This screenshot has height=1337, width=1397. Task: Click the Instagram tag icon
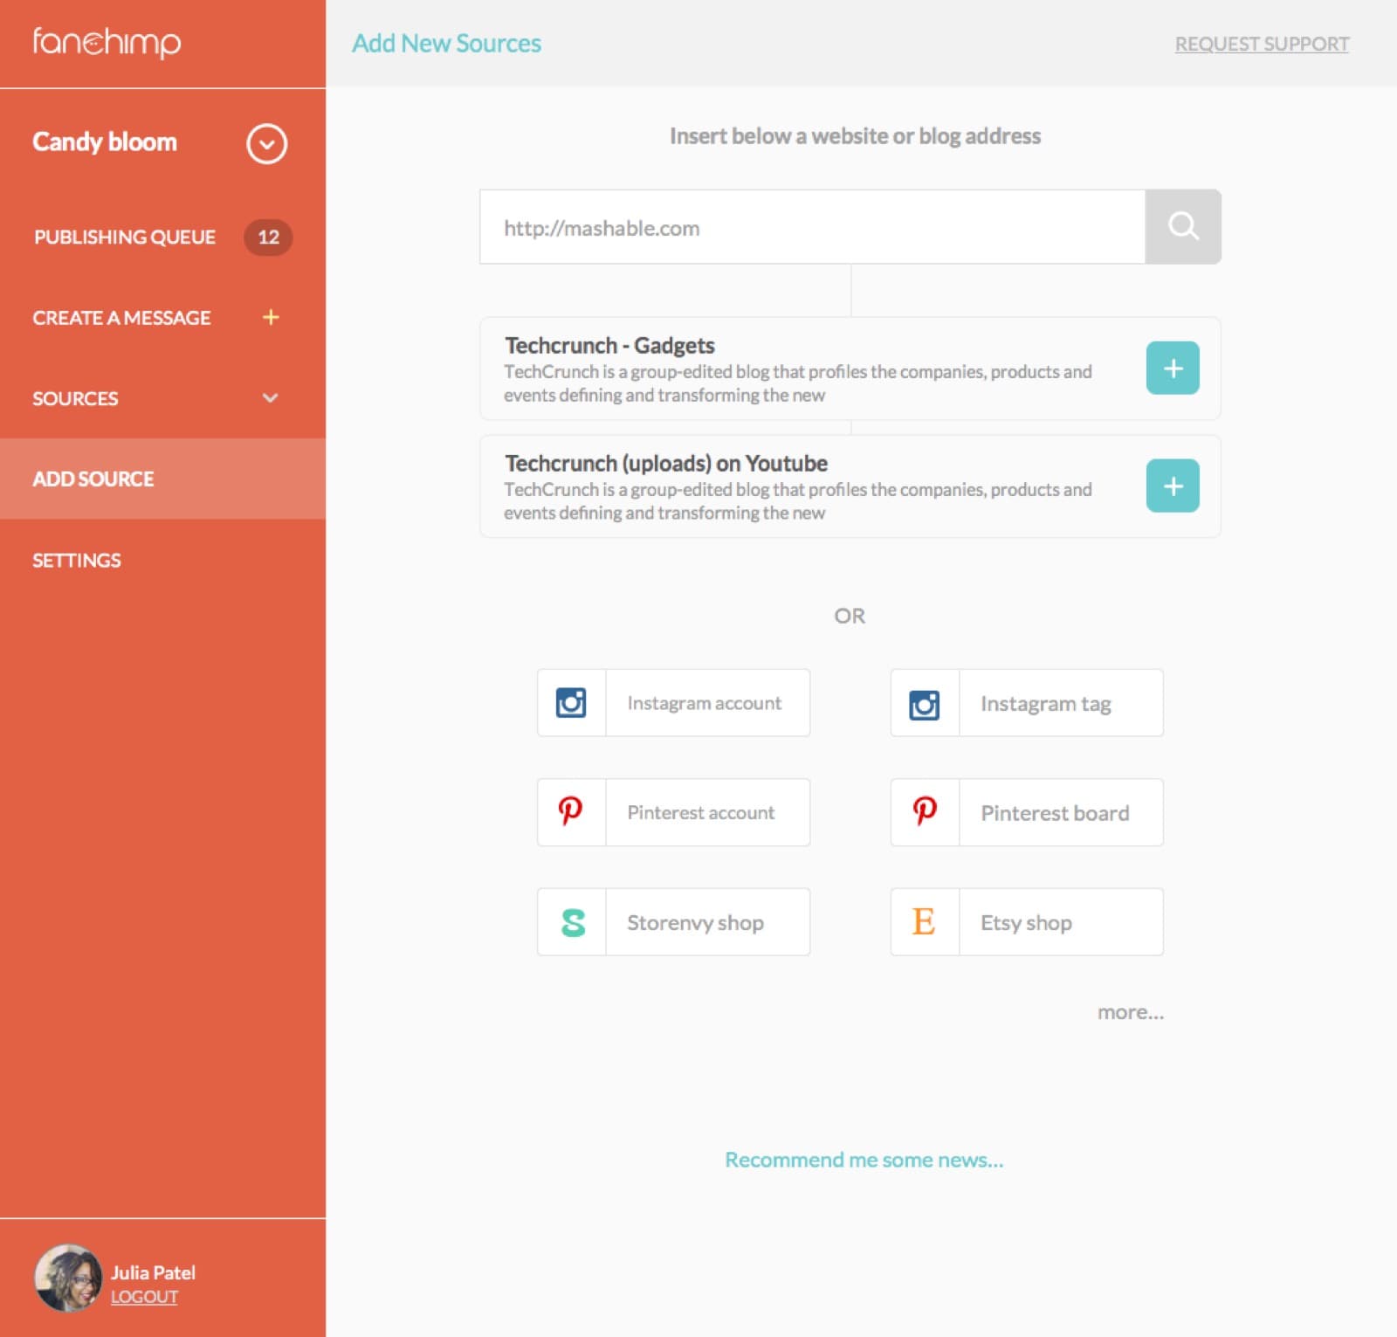924,702
